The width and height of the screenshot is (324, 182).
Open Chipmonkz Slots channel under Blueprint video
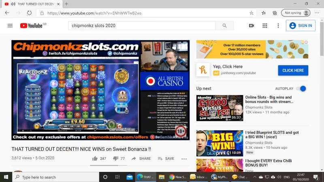coord(259,143)
